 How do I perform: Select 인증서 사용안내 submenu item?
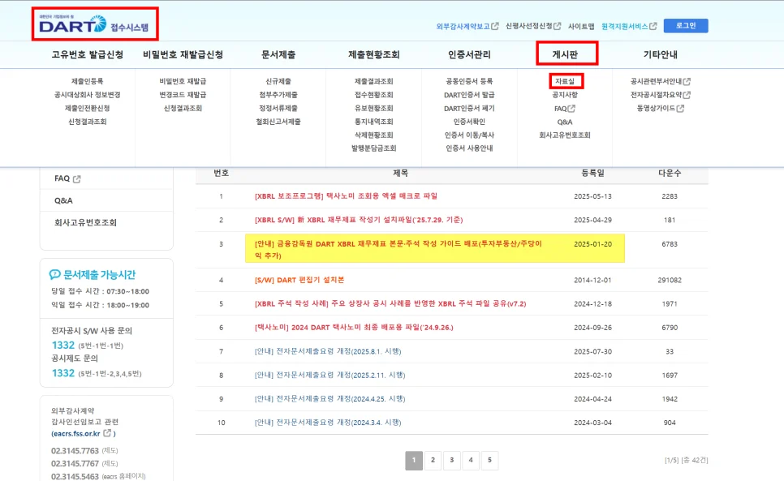[469, 148]
